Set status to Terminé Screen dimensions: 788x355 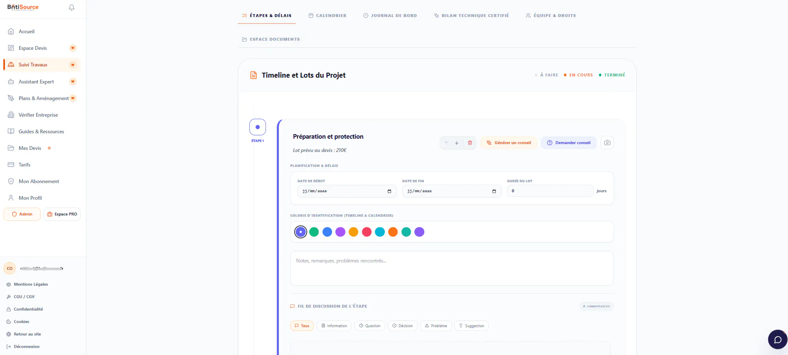click(x=612, y=75)
